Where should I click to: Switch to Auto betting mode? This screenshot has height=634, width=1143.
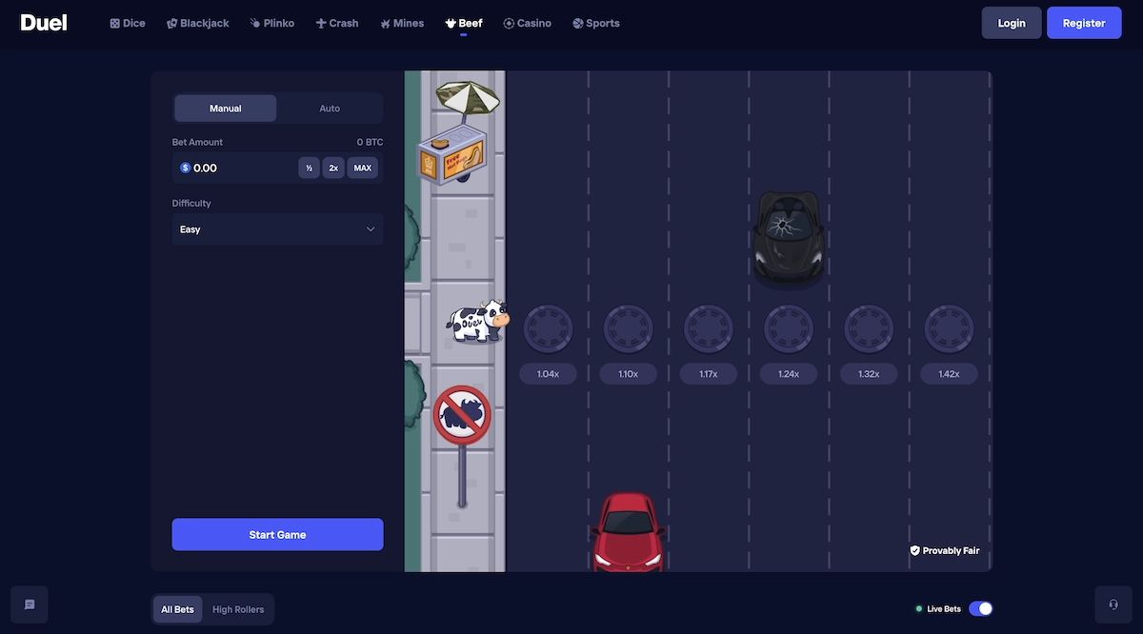pos(329,108)
